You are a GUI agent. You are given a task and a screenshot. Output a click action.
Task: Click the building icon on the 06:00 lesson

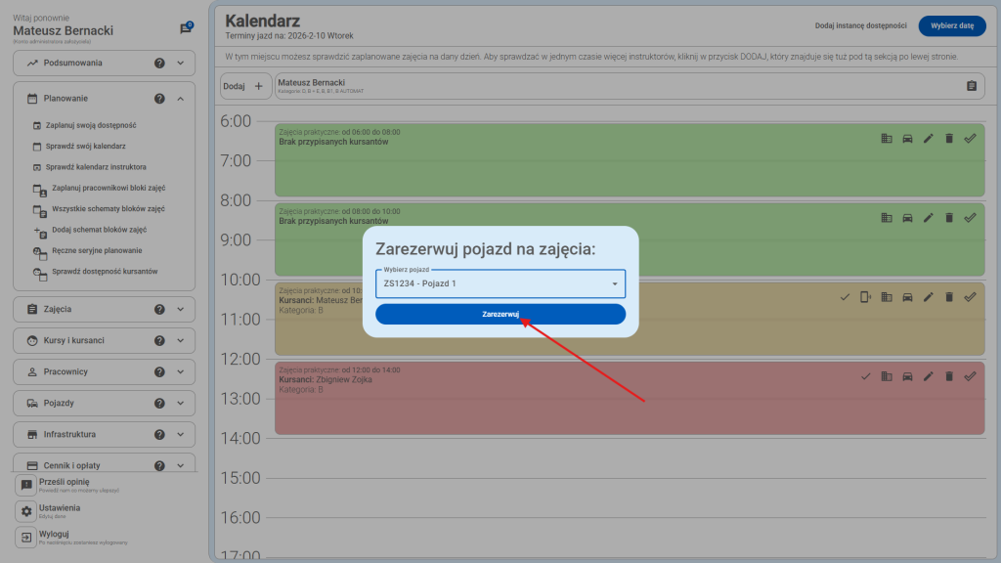click(887, 139)
